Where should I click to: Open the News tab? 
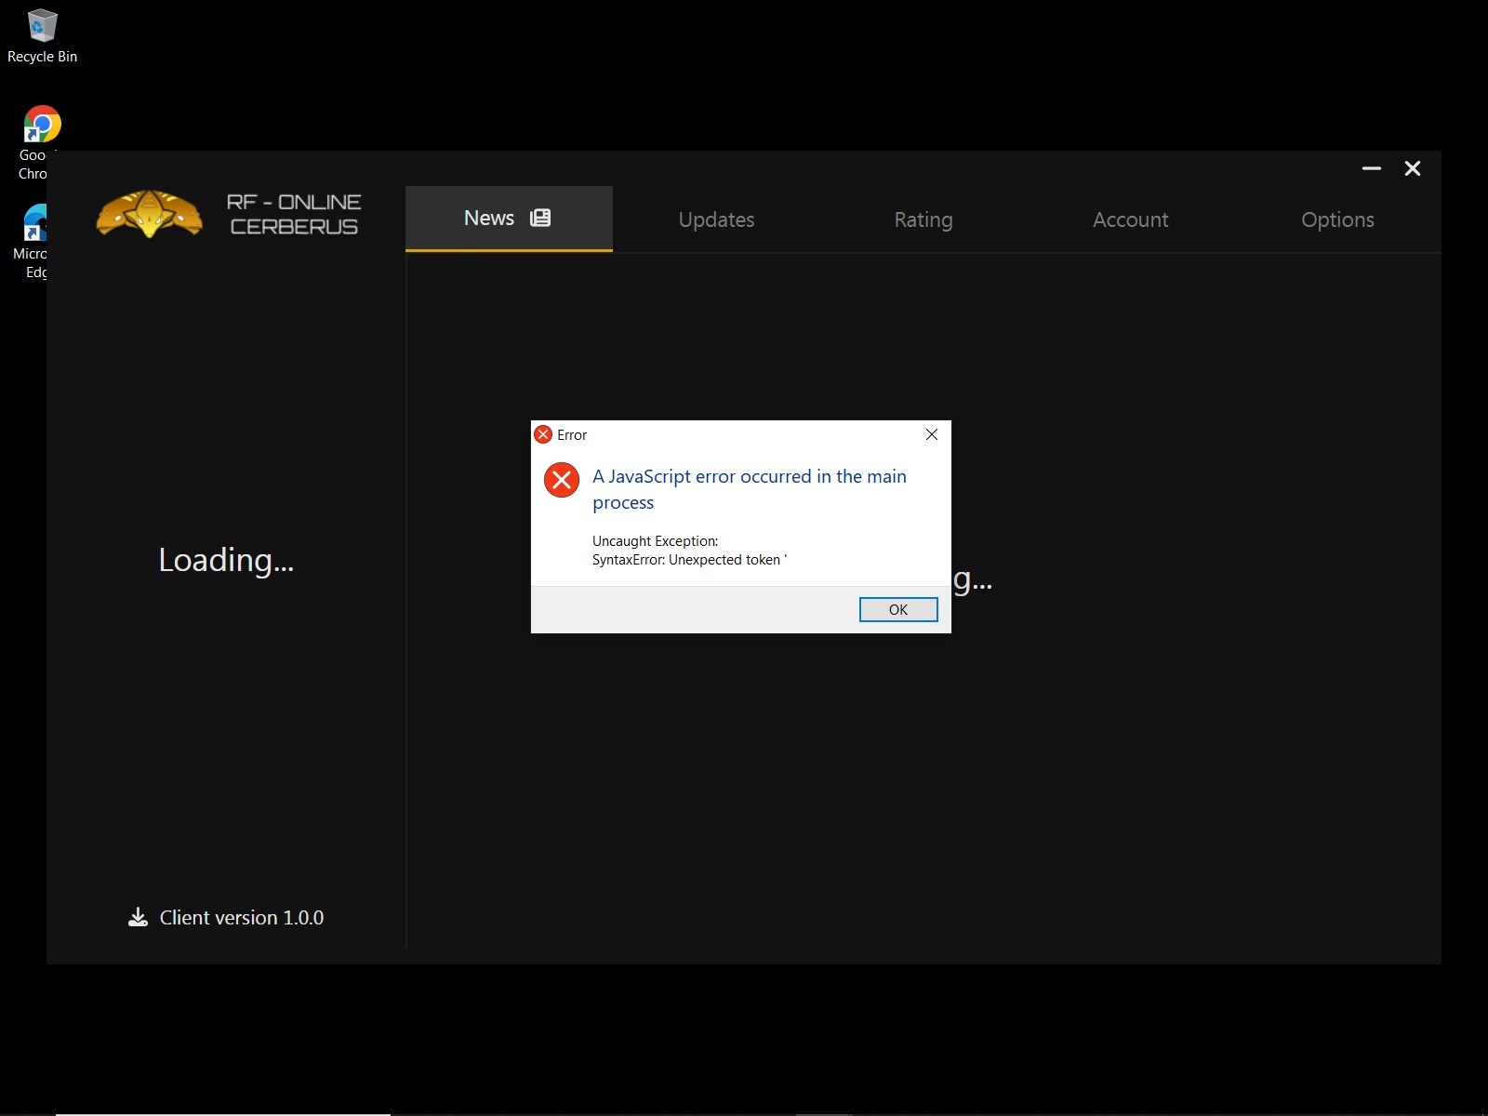(x=509, y=219)
